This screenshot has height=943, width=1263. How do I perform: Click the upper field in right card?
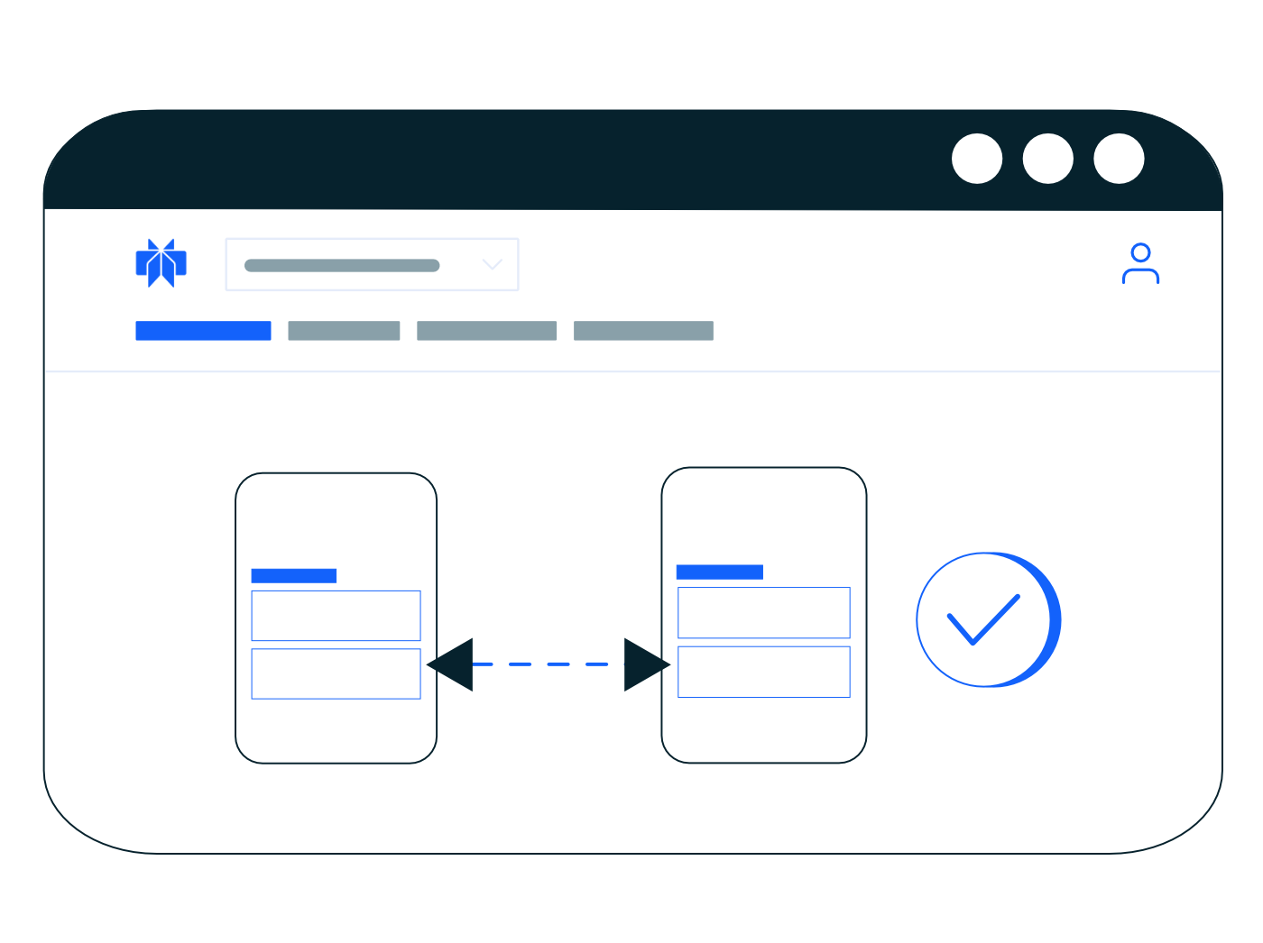click(x=764, y=613)
